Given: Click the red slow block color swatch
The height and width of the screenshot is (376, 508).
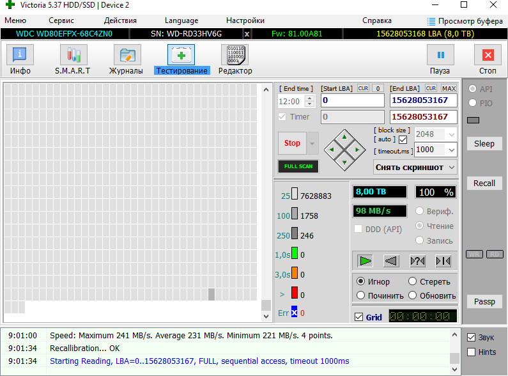Looking at the screenshot, I should 295,292.
